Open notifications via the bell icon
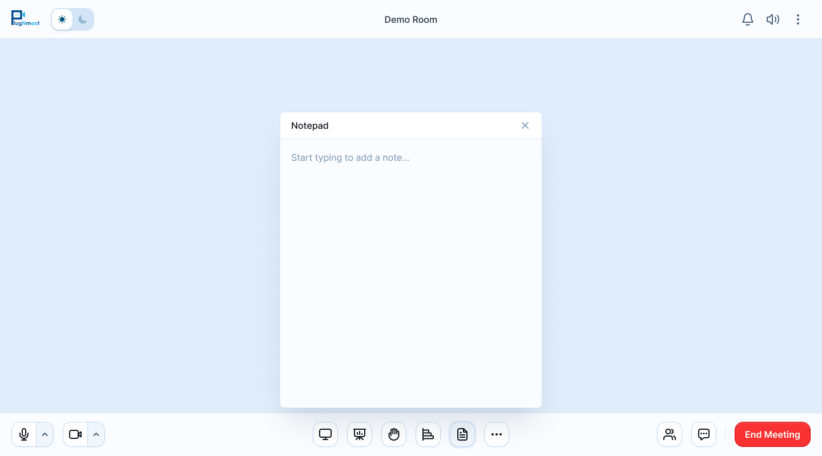 pos(747,19)
